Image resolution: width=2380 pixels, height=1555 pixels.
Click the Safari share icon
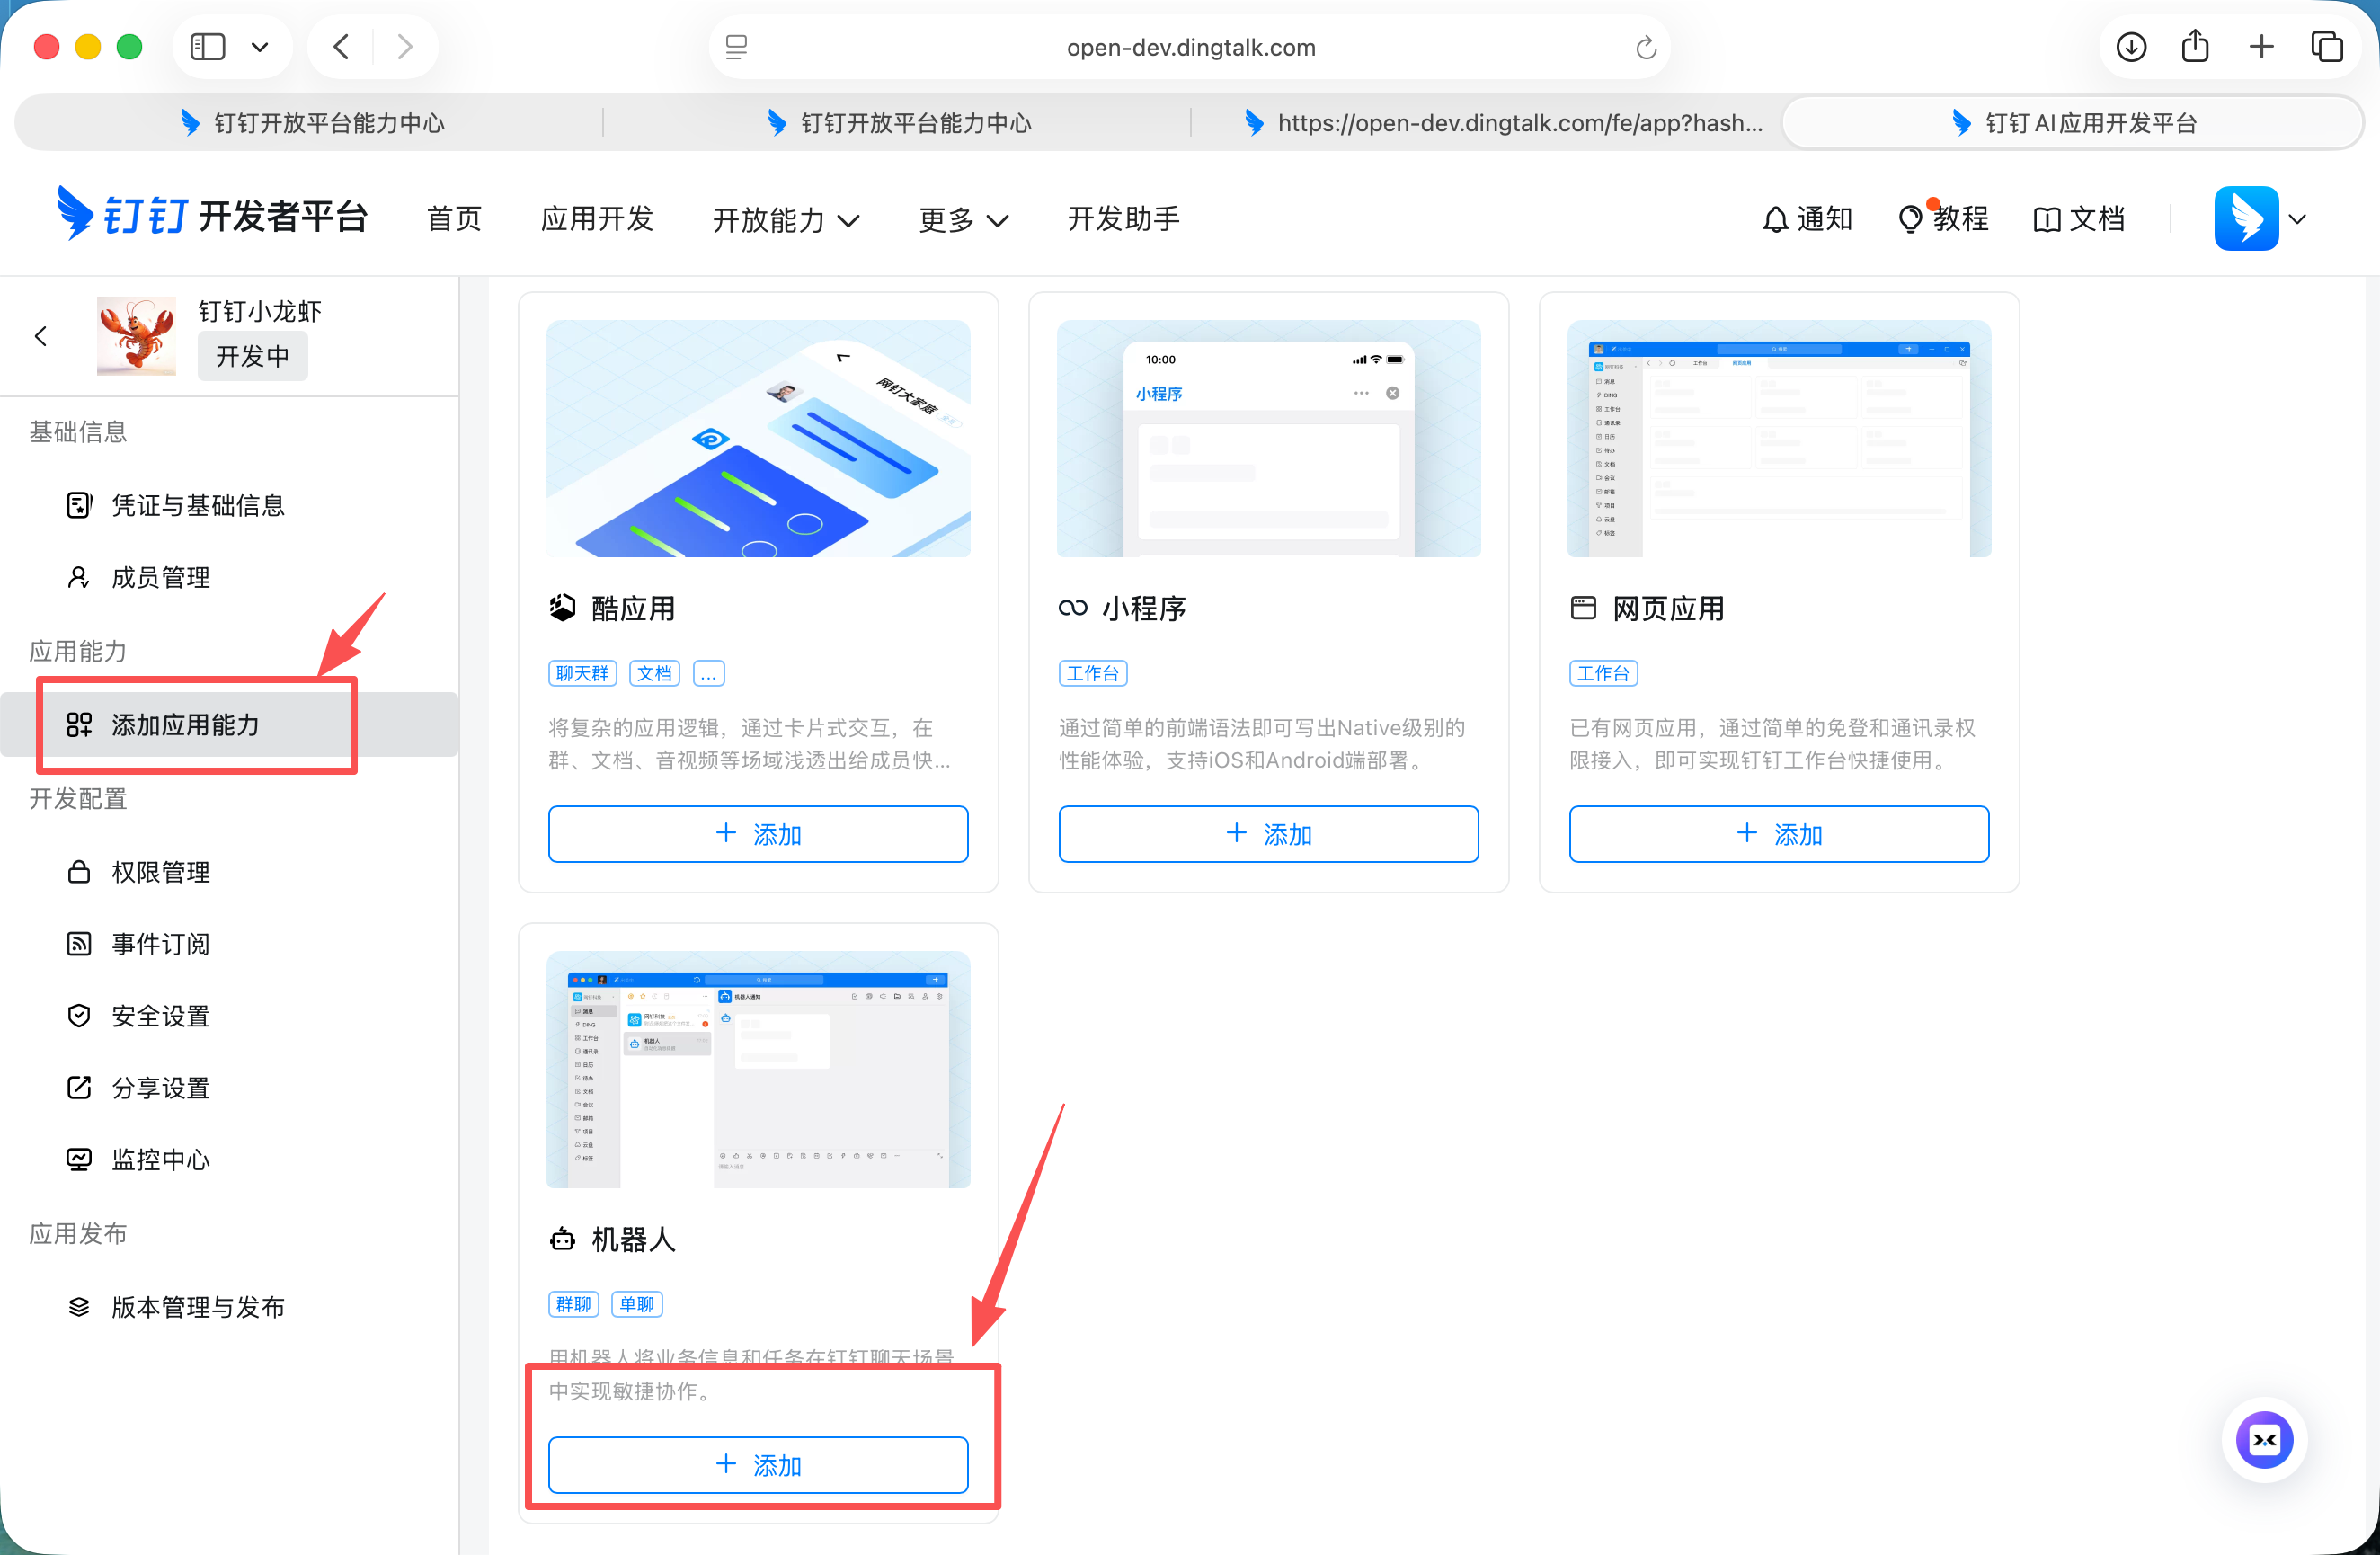(x=2195, y=47)
